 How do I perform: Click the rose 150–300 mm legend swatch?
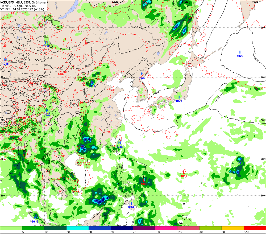(188, 228)
